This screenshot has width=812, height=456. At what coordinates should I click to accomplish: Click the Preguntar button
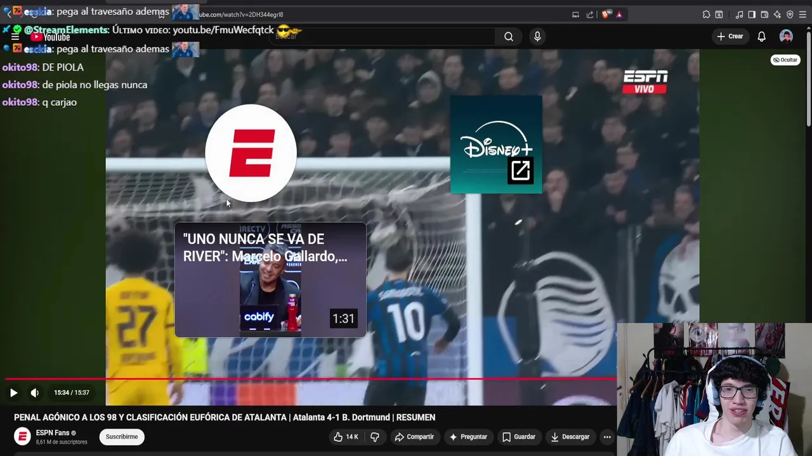coord(468,437)
